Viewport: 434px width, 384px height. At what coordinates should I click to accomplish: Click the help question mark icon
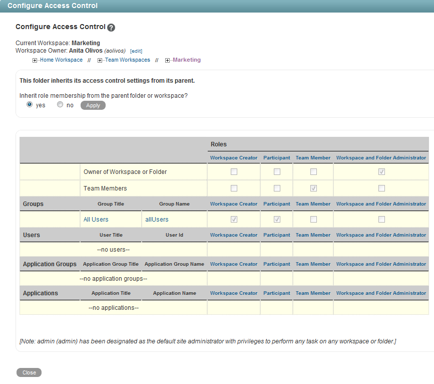click(111, 28)
